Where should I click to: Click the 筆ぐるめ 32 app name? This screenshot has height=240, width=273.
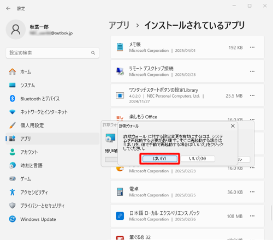click(x=140, y=237)
